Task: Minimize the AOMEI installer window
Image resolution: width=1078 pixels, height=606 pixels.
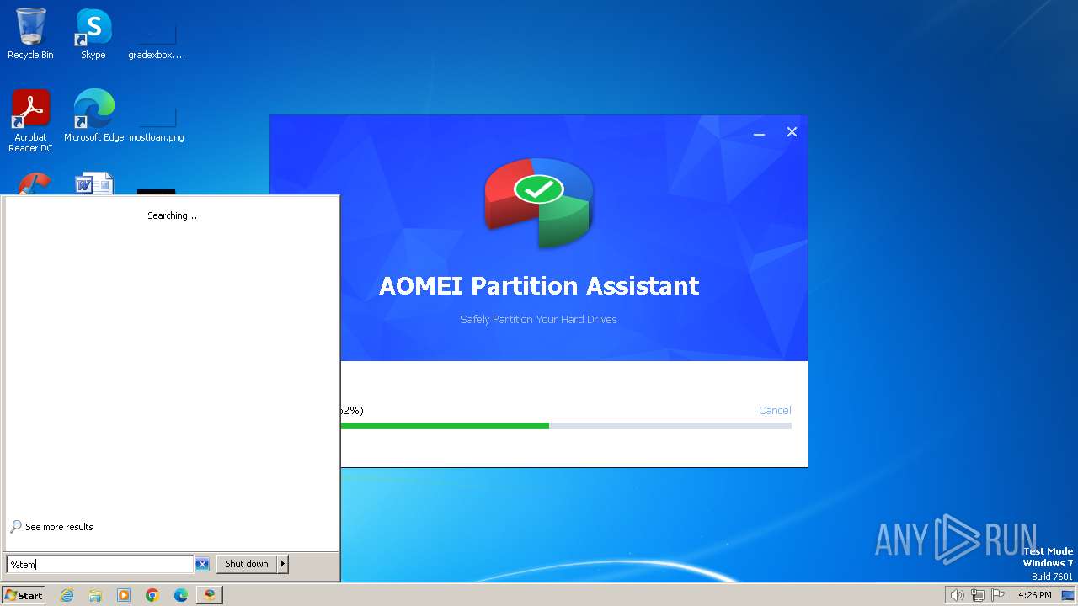Action: (759, 132)
